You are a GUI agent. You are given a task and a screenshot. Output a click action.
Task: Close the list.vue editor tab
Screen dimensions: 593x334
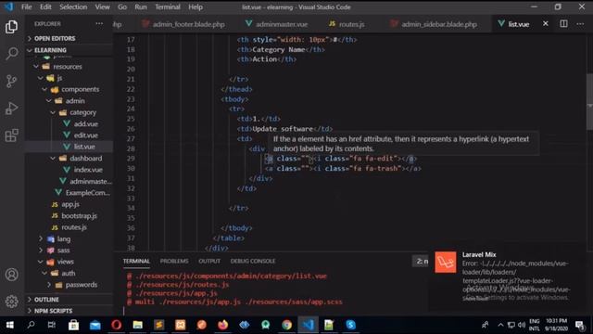[x=546, y=24]
